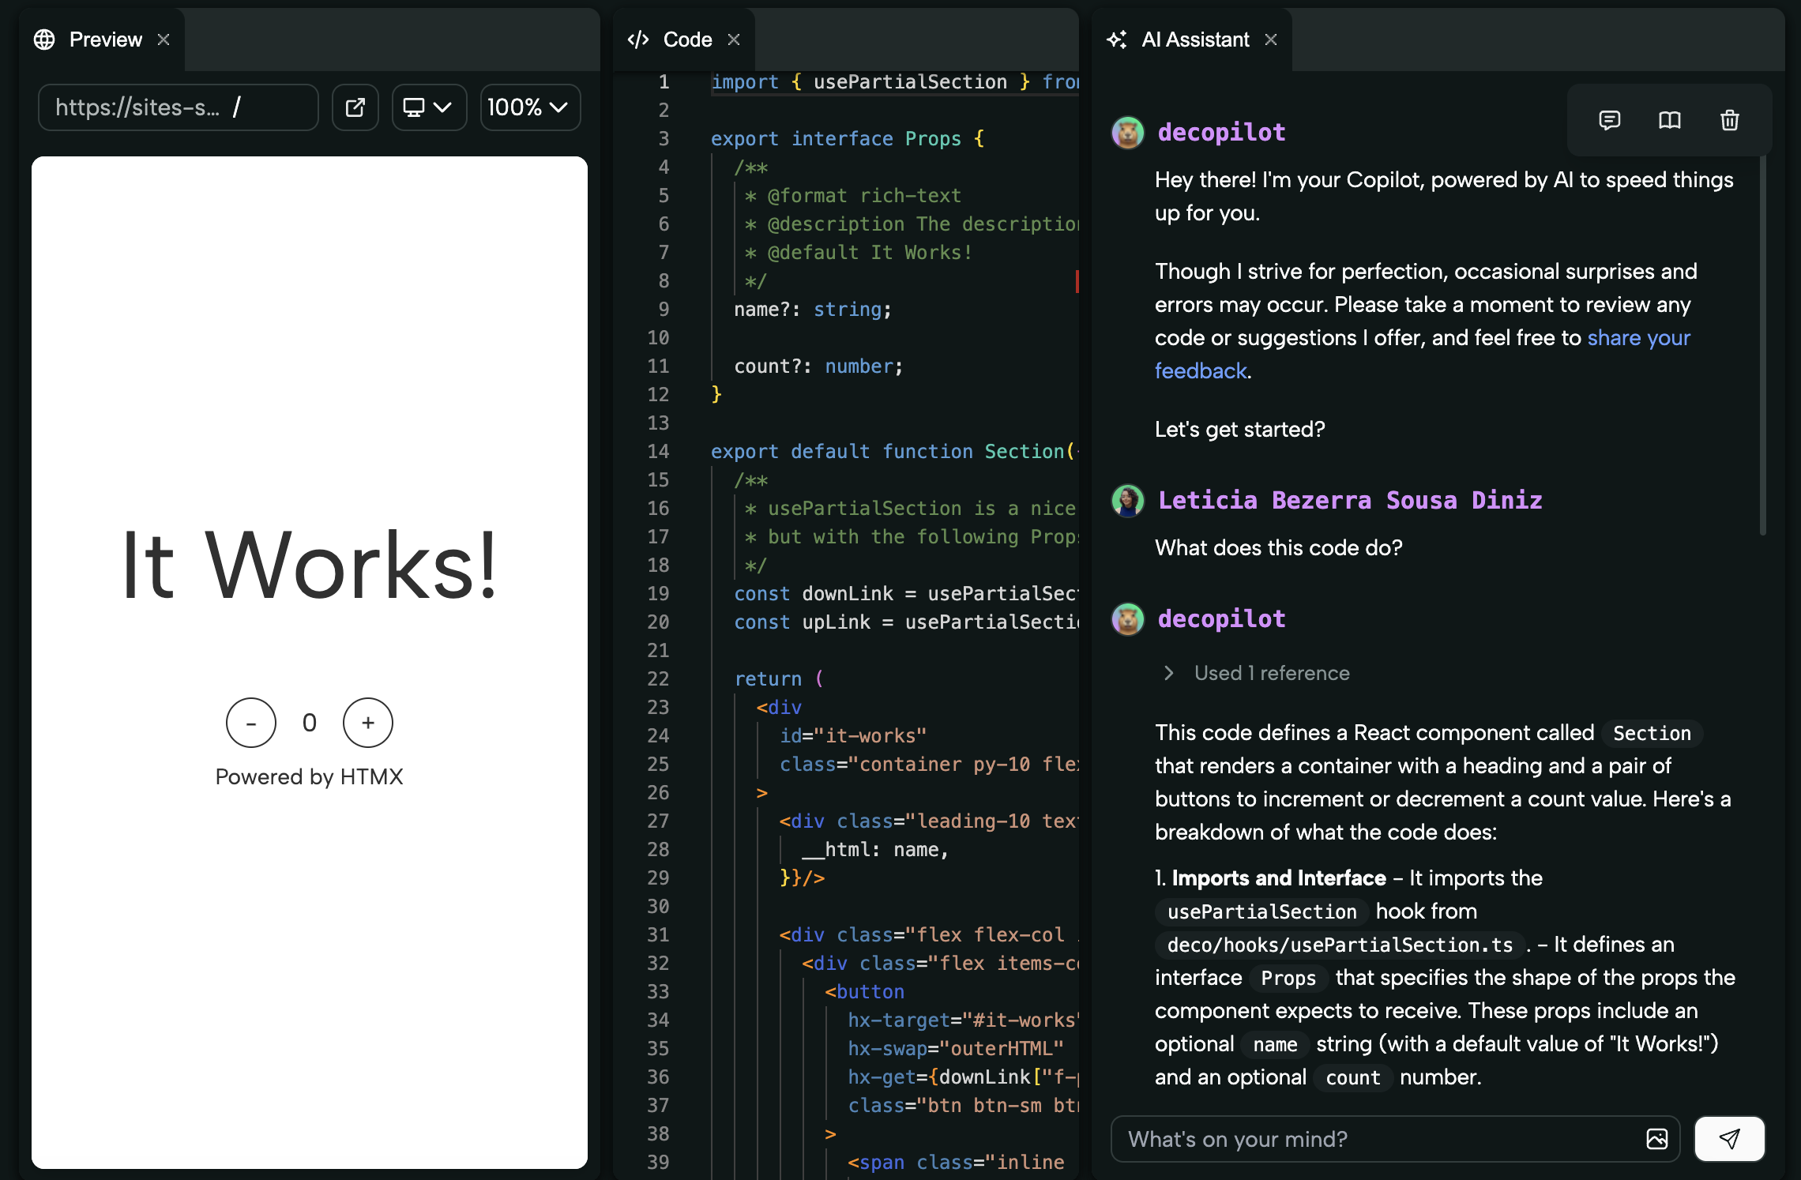This screenshot has height=1180, width=1801.
Task: Click the preview URL address field
Action: pos(178,107)
